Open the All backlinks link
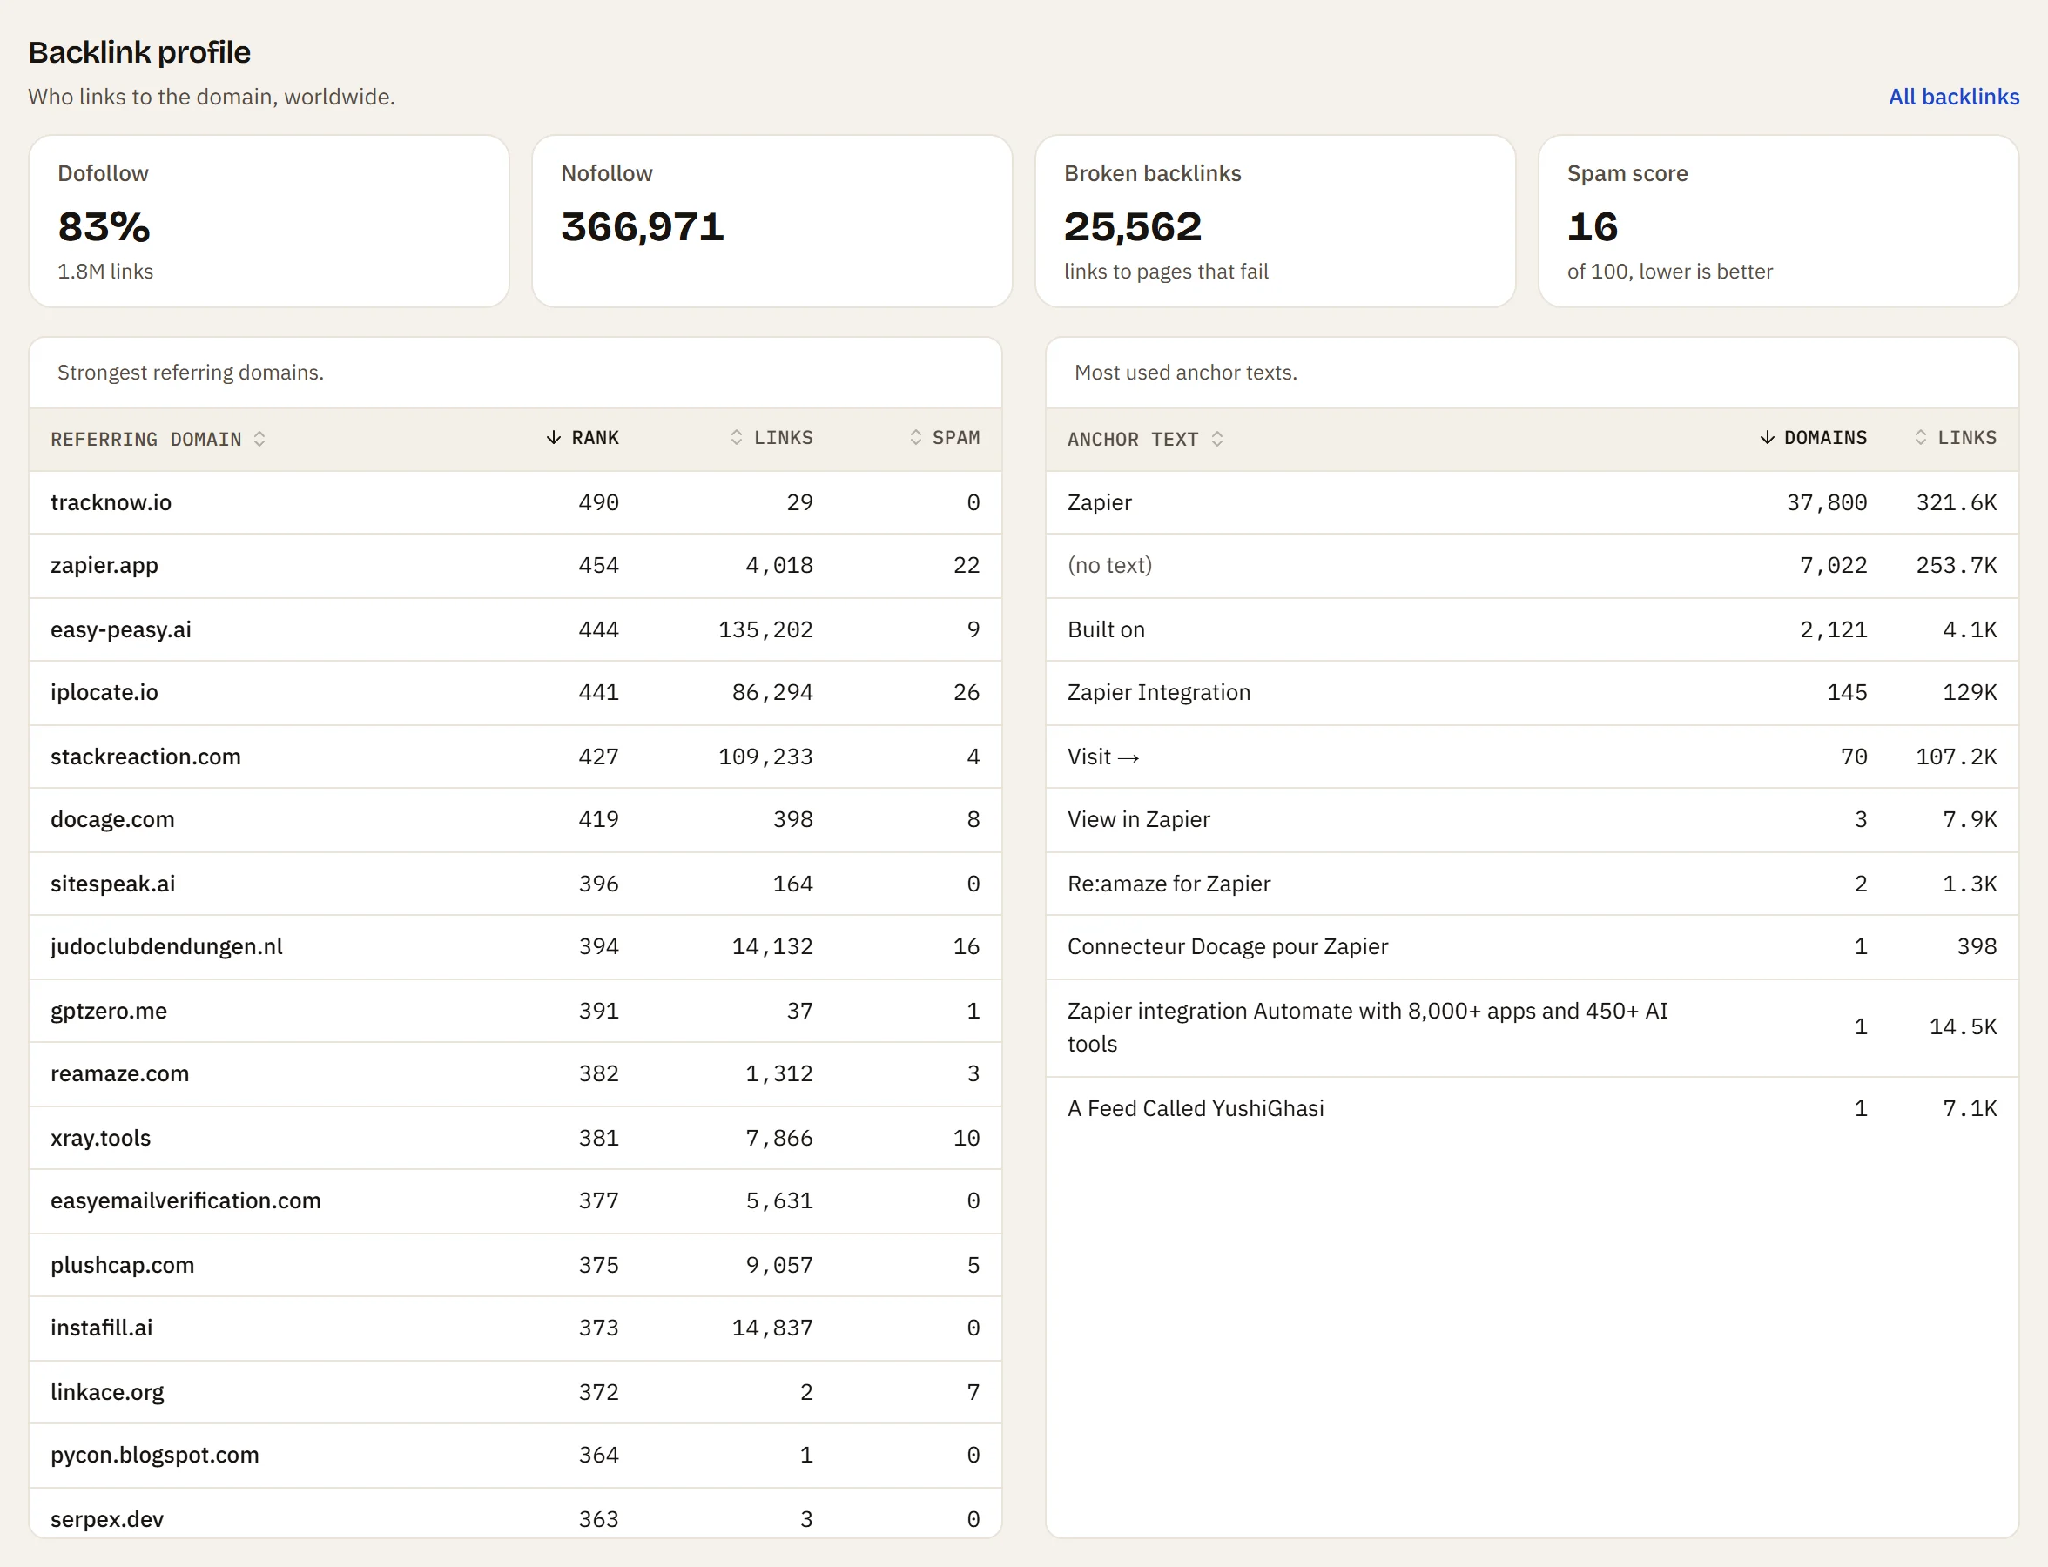This screenshot has height=1567, width=2048. click(1953, 96)
